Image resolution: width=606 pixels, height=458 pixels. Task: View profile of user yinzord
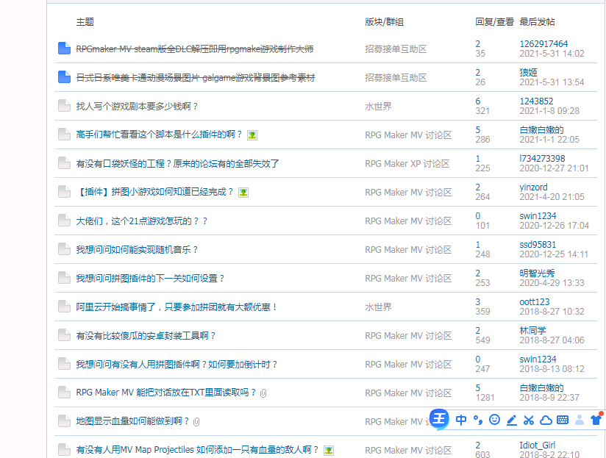point(533,187)
